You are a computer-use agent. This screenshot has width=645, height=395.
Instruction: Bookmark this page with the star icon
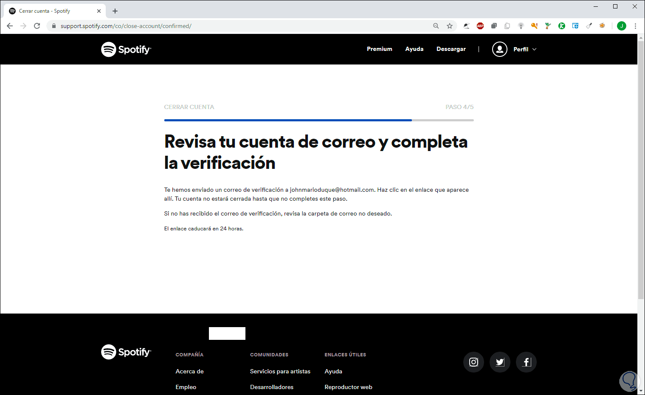[450, 26]
